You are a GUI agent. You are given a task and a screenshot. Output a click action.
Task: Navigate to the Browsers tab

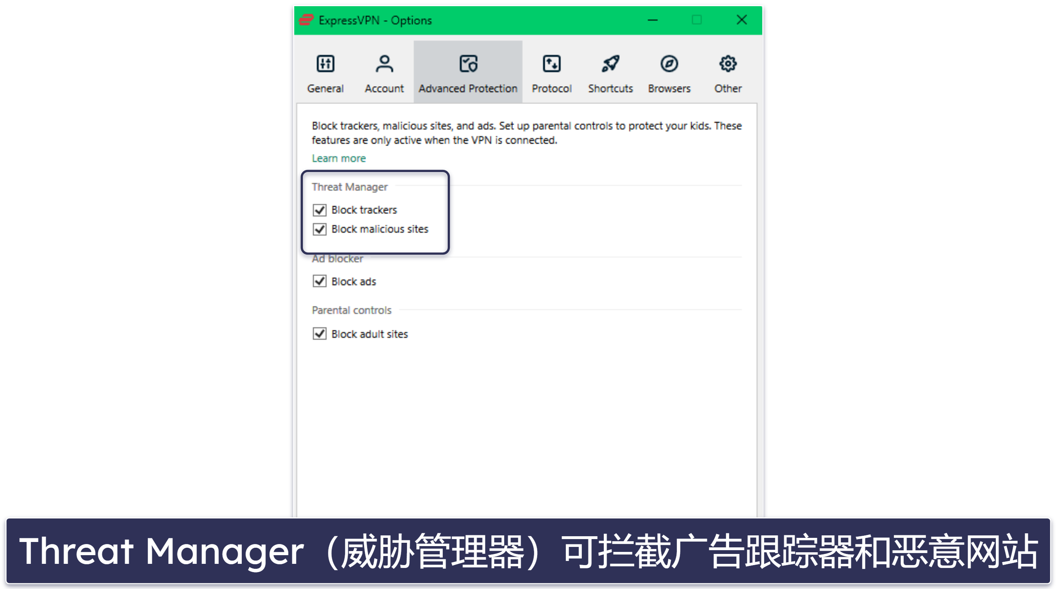coord(667,73)
